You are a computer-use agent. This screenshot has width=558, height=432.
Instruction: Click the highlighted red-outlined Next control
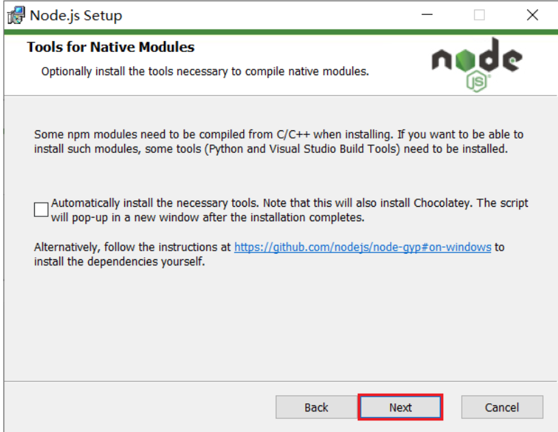[x=400, y=407]
